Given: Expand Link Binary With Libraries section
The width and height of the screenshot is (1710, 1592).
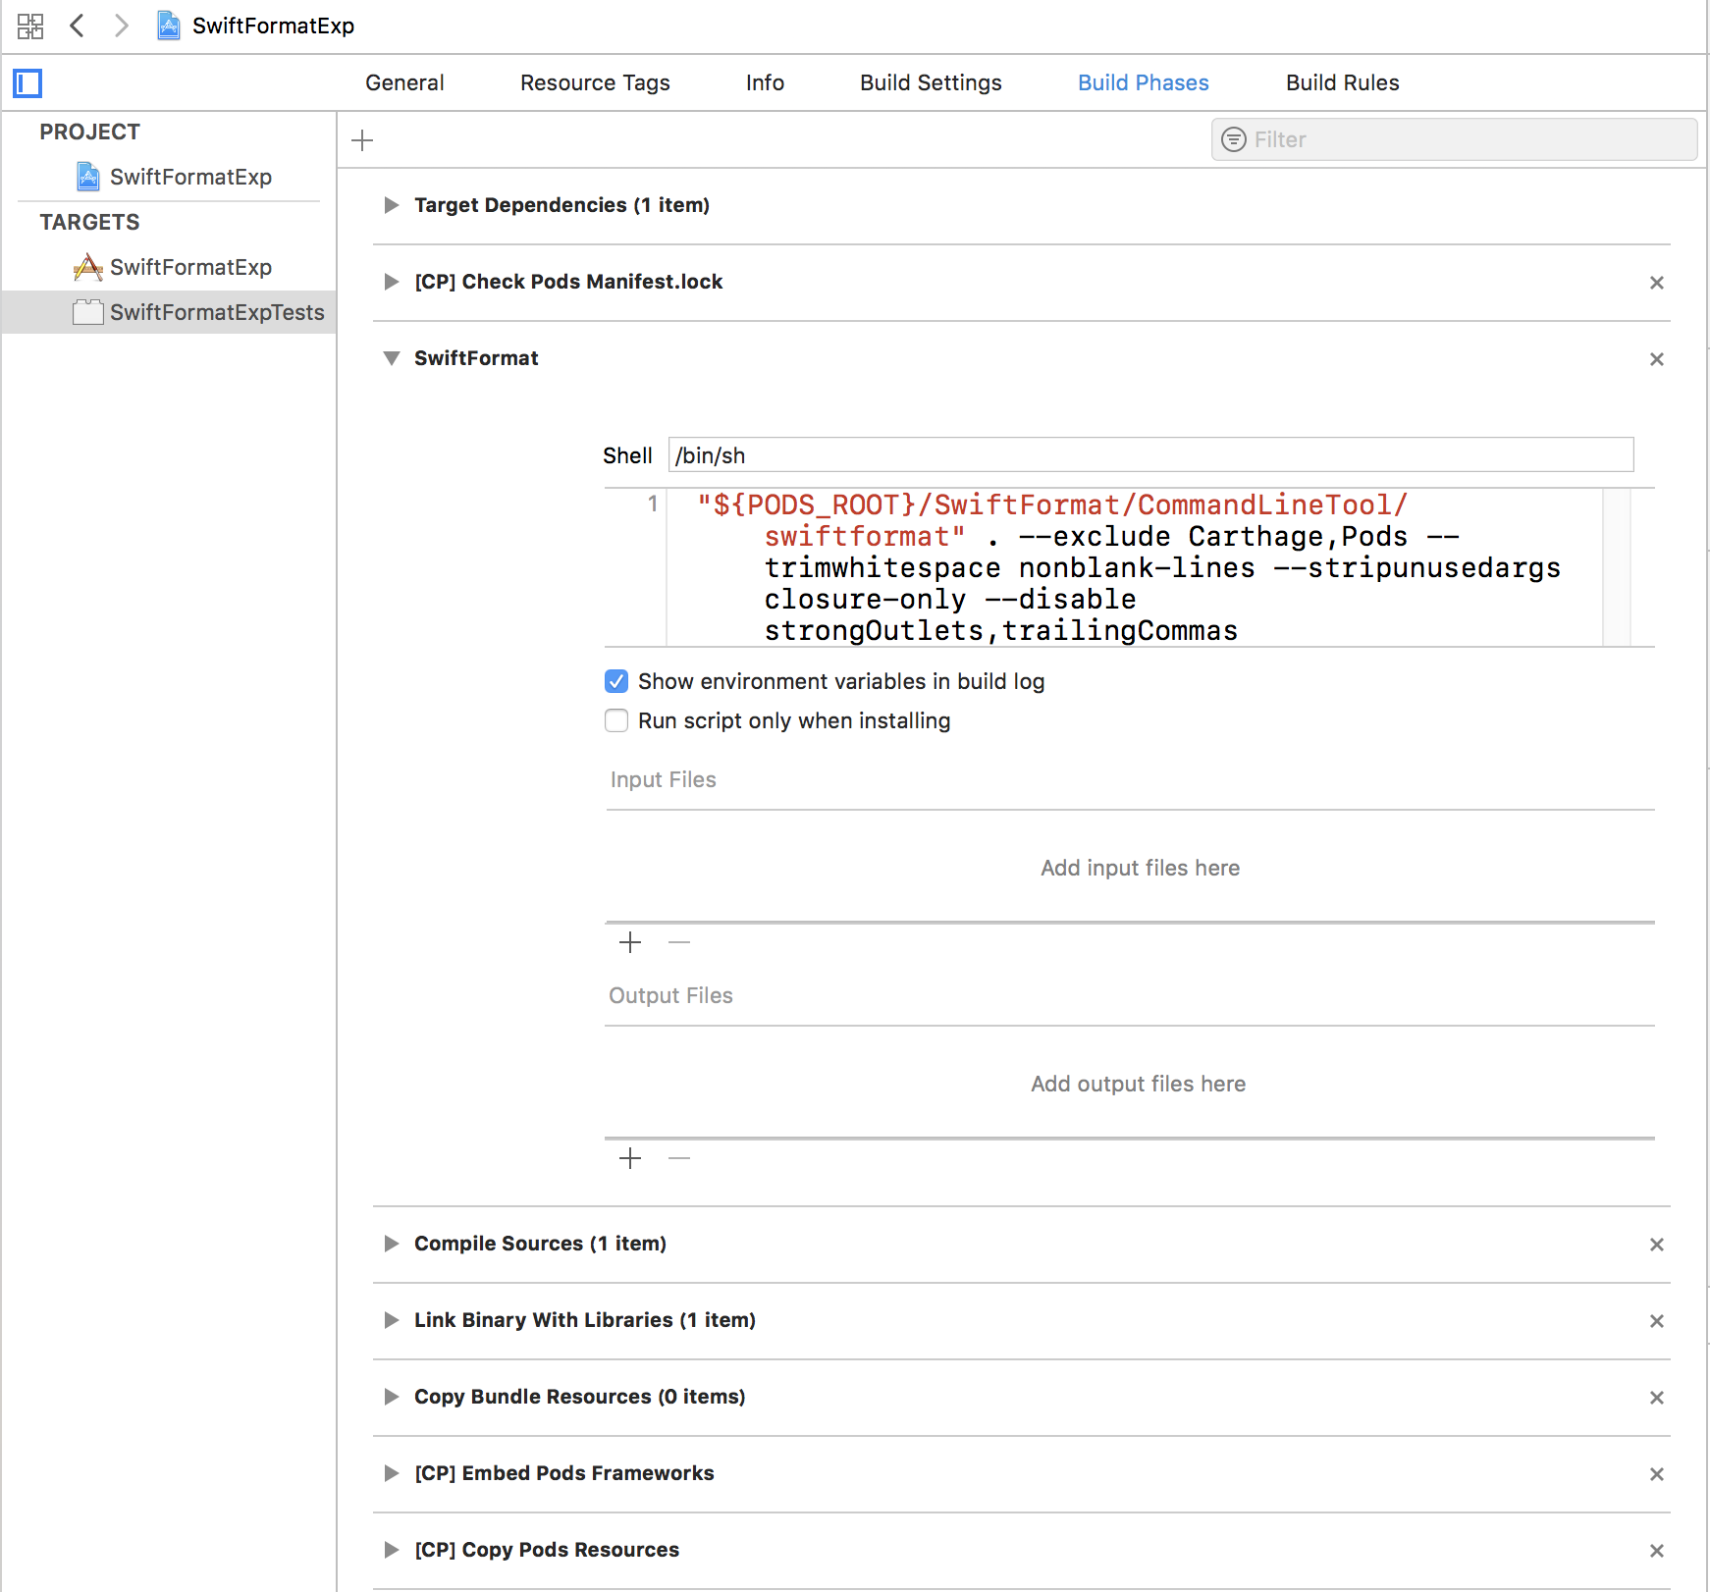Looking at the screenshot, I should point(392,1320).
